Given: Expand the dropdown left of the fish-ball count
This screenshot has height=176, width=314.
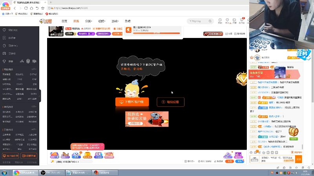Looking at the screenshot, I should coord(189,161).
